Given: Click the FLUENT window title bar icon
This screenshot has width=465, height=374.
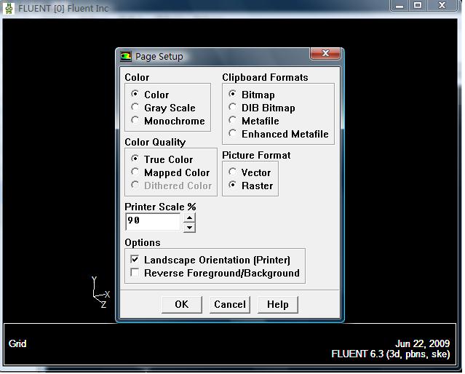Looking at the screenshot, I should (x=9, y=6).
